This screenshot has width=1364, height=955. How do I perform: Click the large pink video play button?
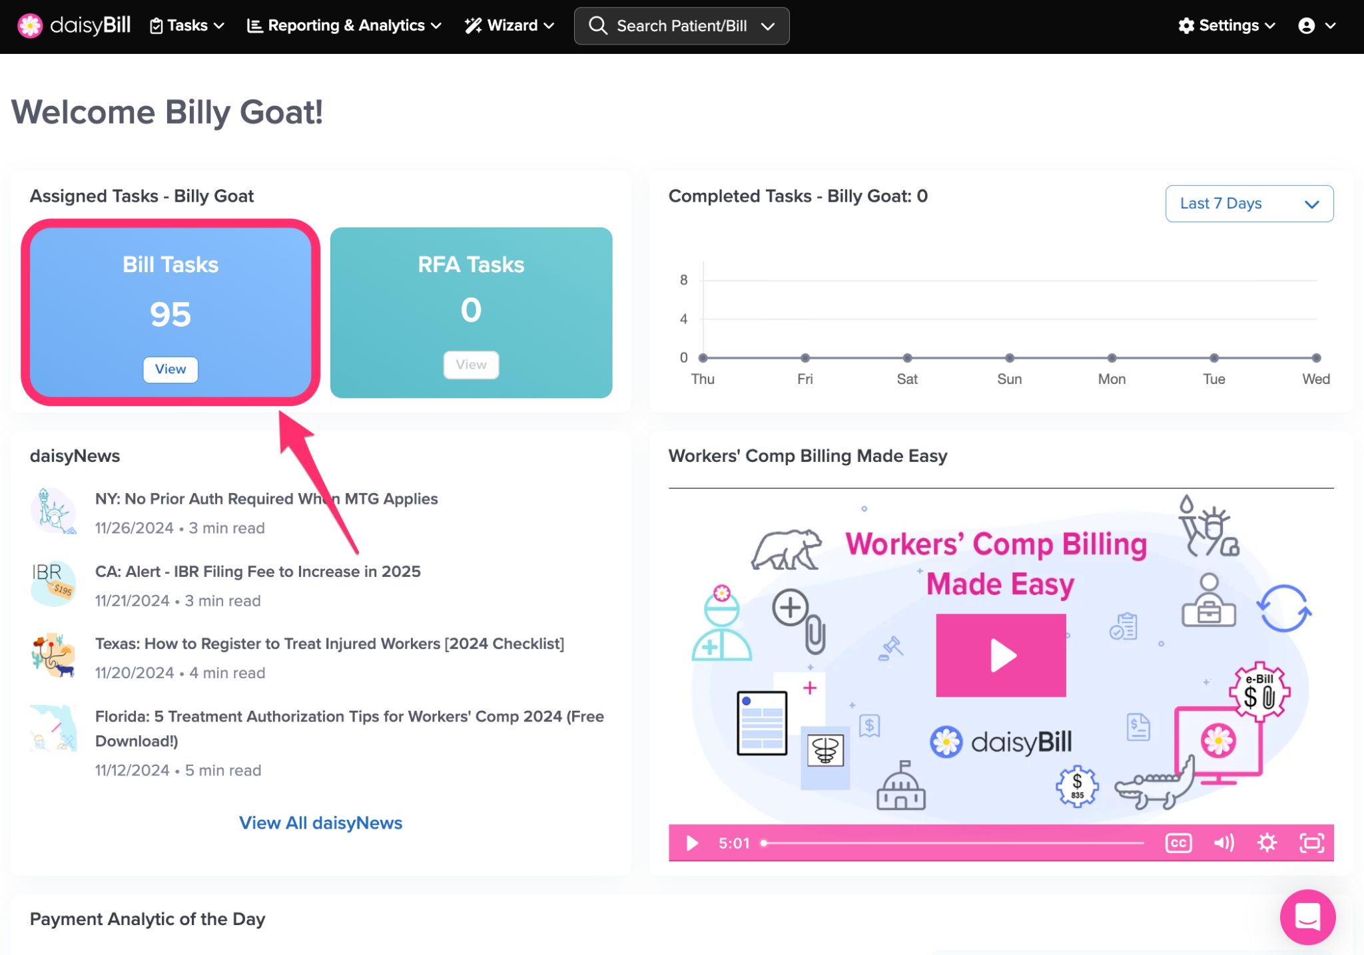[x=1000, y=655]
